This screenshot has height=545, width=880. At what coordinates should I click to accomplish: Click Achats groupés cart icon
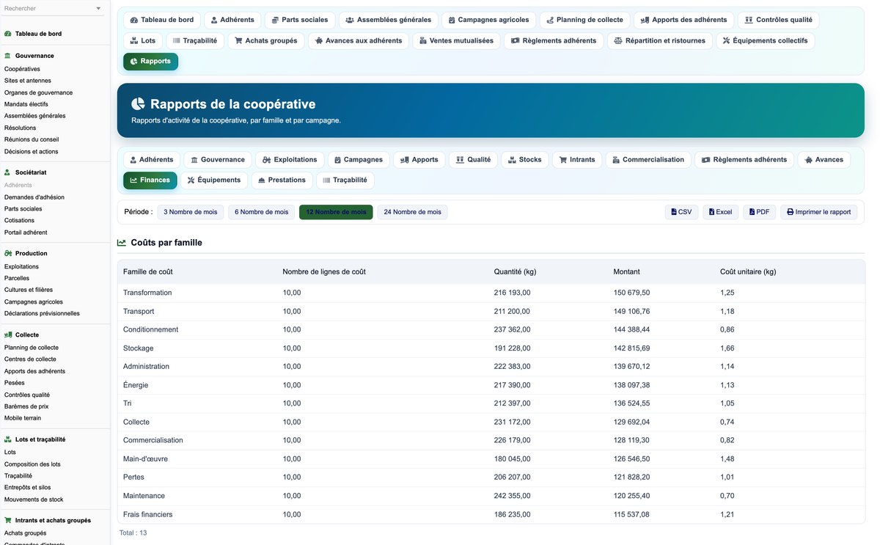tap(238, 41)
